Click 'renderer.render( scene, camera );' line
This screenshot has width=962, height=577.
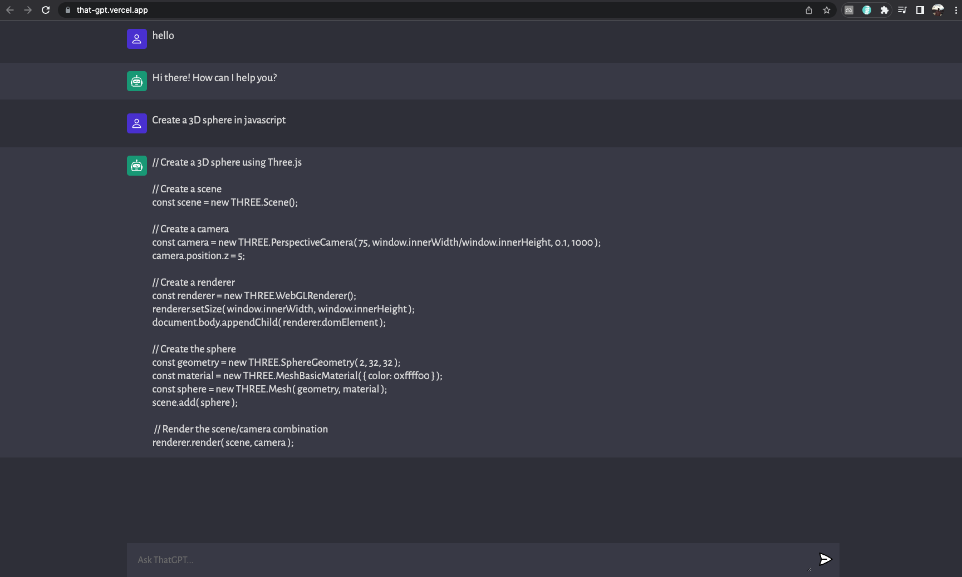[223, 442]
